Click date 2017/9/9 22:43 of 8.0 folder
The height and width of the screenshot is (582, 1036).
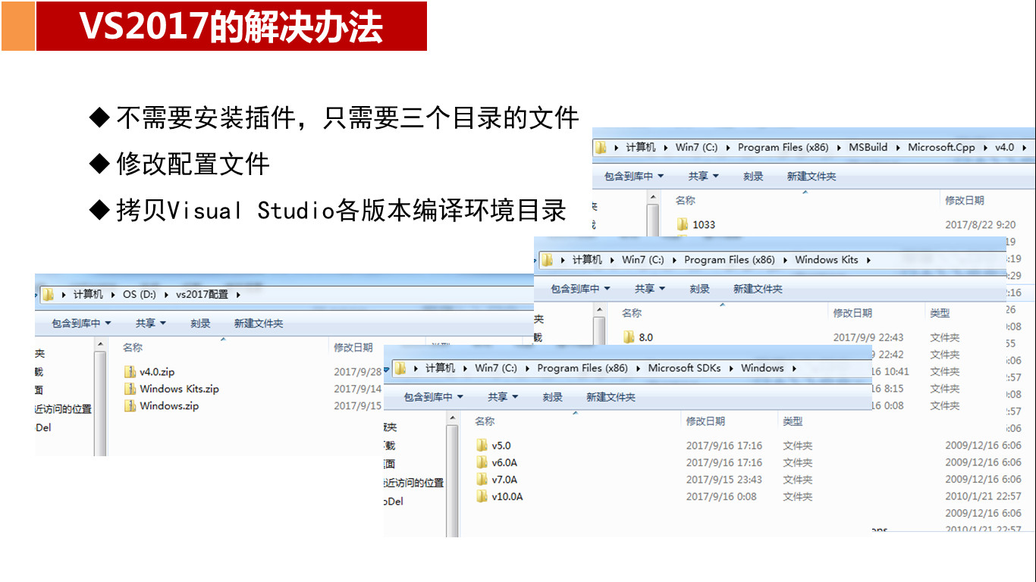click(x=868, y=337)
